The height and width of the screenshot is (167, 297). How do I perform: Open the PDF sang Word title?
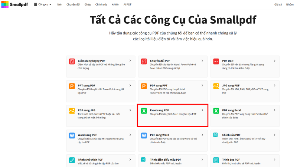(x=160, y=135)
